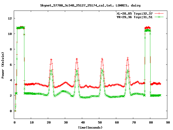Click the red XL legend line sample
The width and height of the screenshot is (173, 130).
pos(159,14)
